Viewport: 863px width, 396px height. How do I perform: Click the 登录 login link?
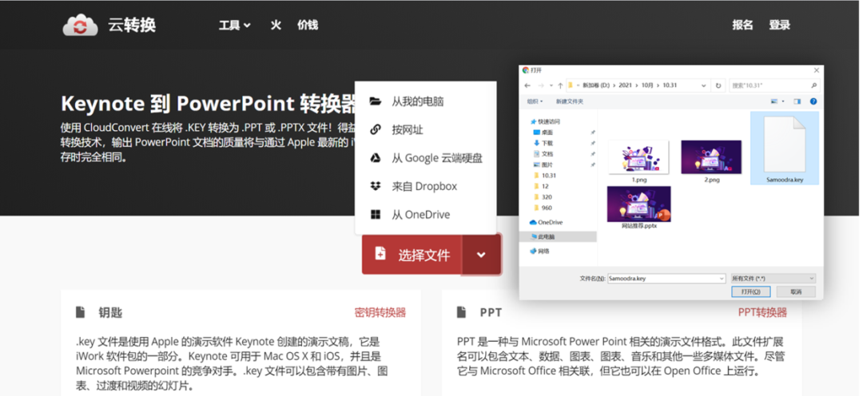pos(779,25)
